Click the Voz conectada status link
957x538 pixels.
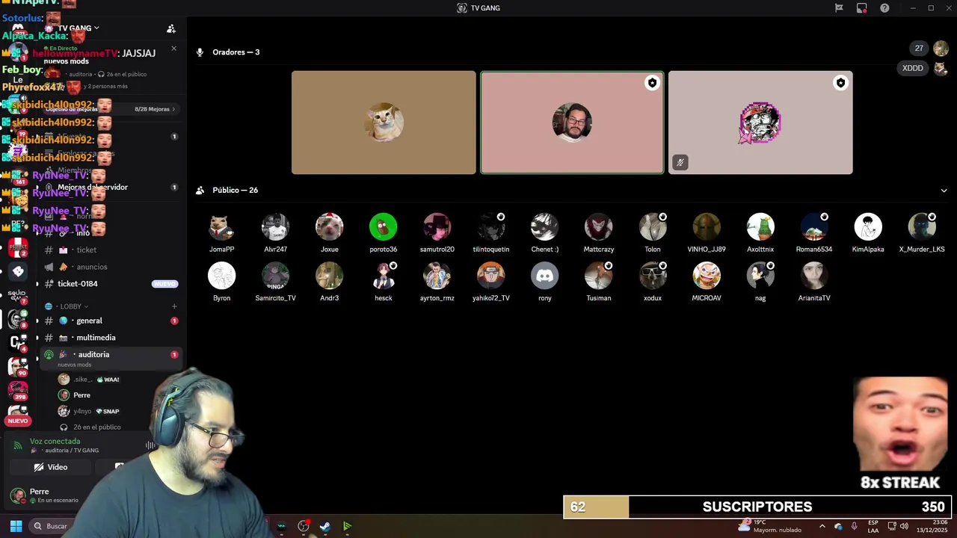click(55, 441)
